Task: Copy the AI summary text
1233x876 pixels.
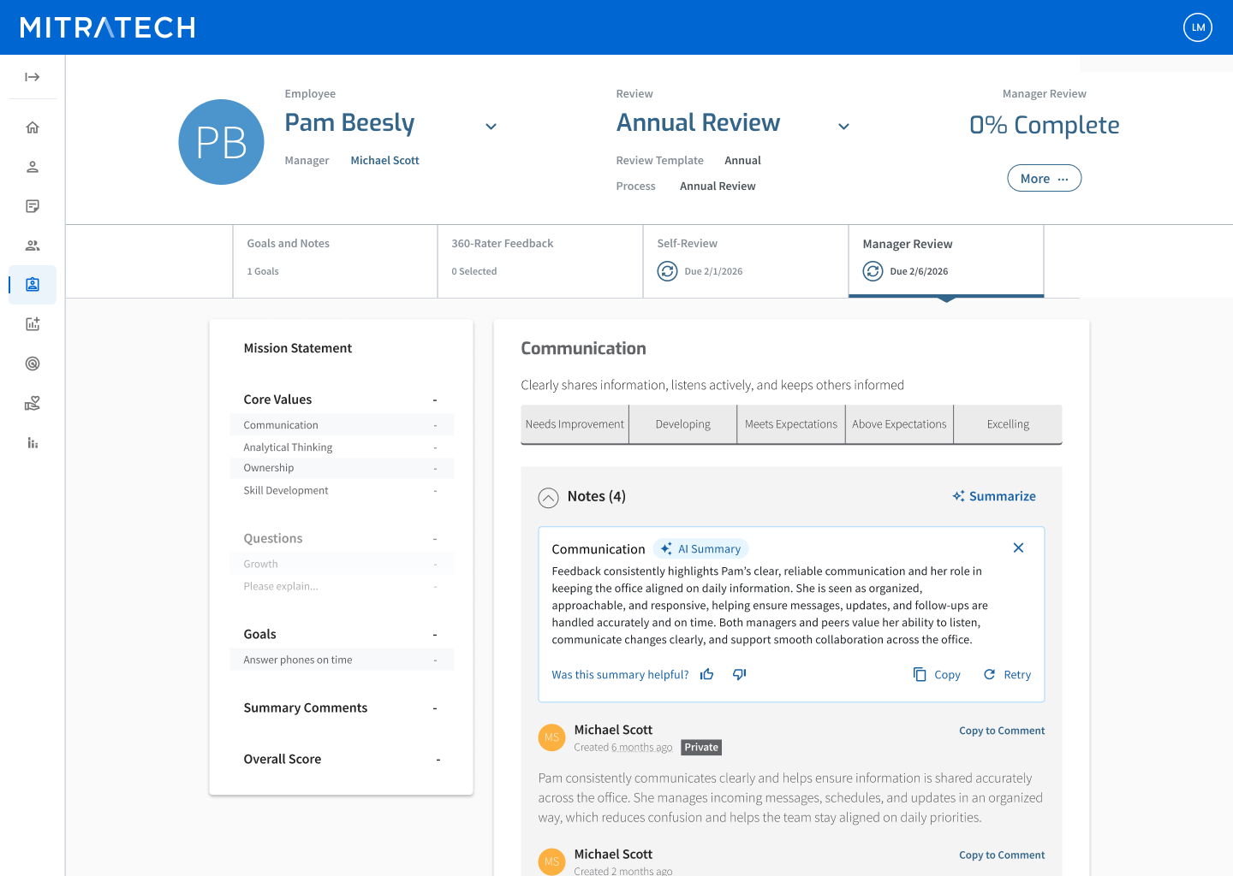Action: pyautogui.click(x=937, y=674)
